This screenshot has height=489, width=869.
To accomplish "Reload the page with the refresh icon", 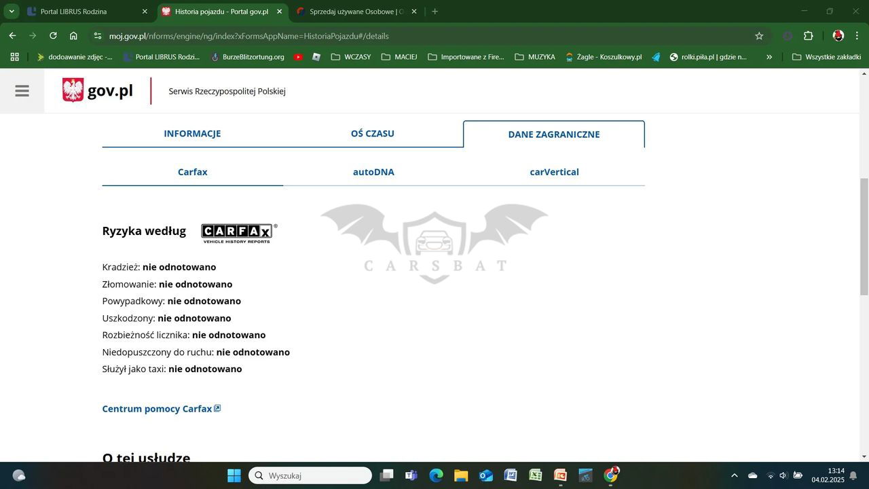I will pos(53,36).
